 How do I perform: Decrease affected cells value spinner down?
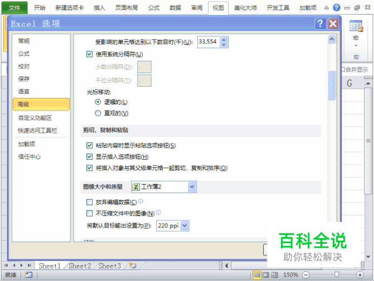224,44
